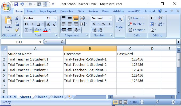Set Bottom Align for cells
This screenshot has width=181, height=106.
(x=76, y=18)
